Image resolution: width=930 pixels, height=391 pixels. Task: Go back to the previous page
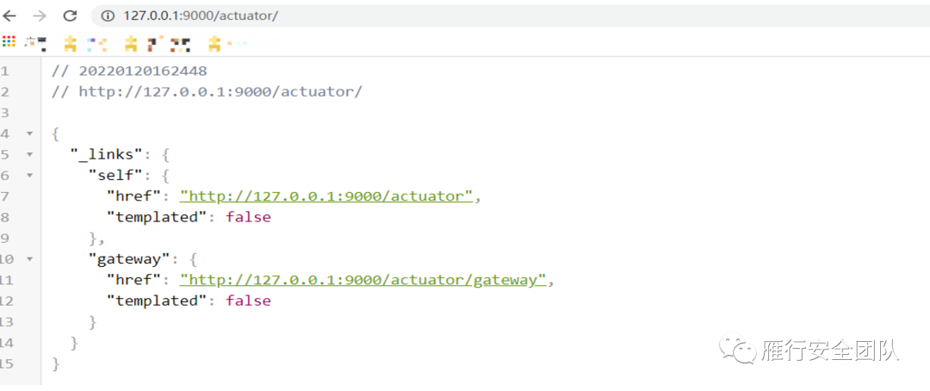pyautogui.click(x=10, y=16)
